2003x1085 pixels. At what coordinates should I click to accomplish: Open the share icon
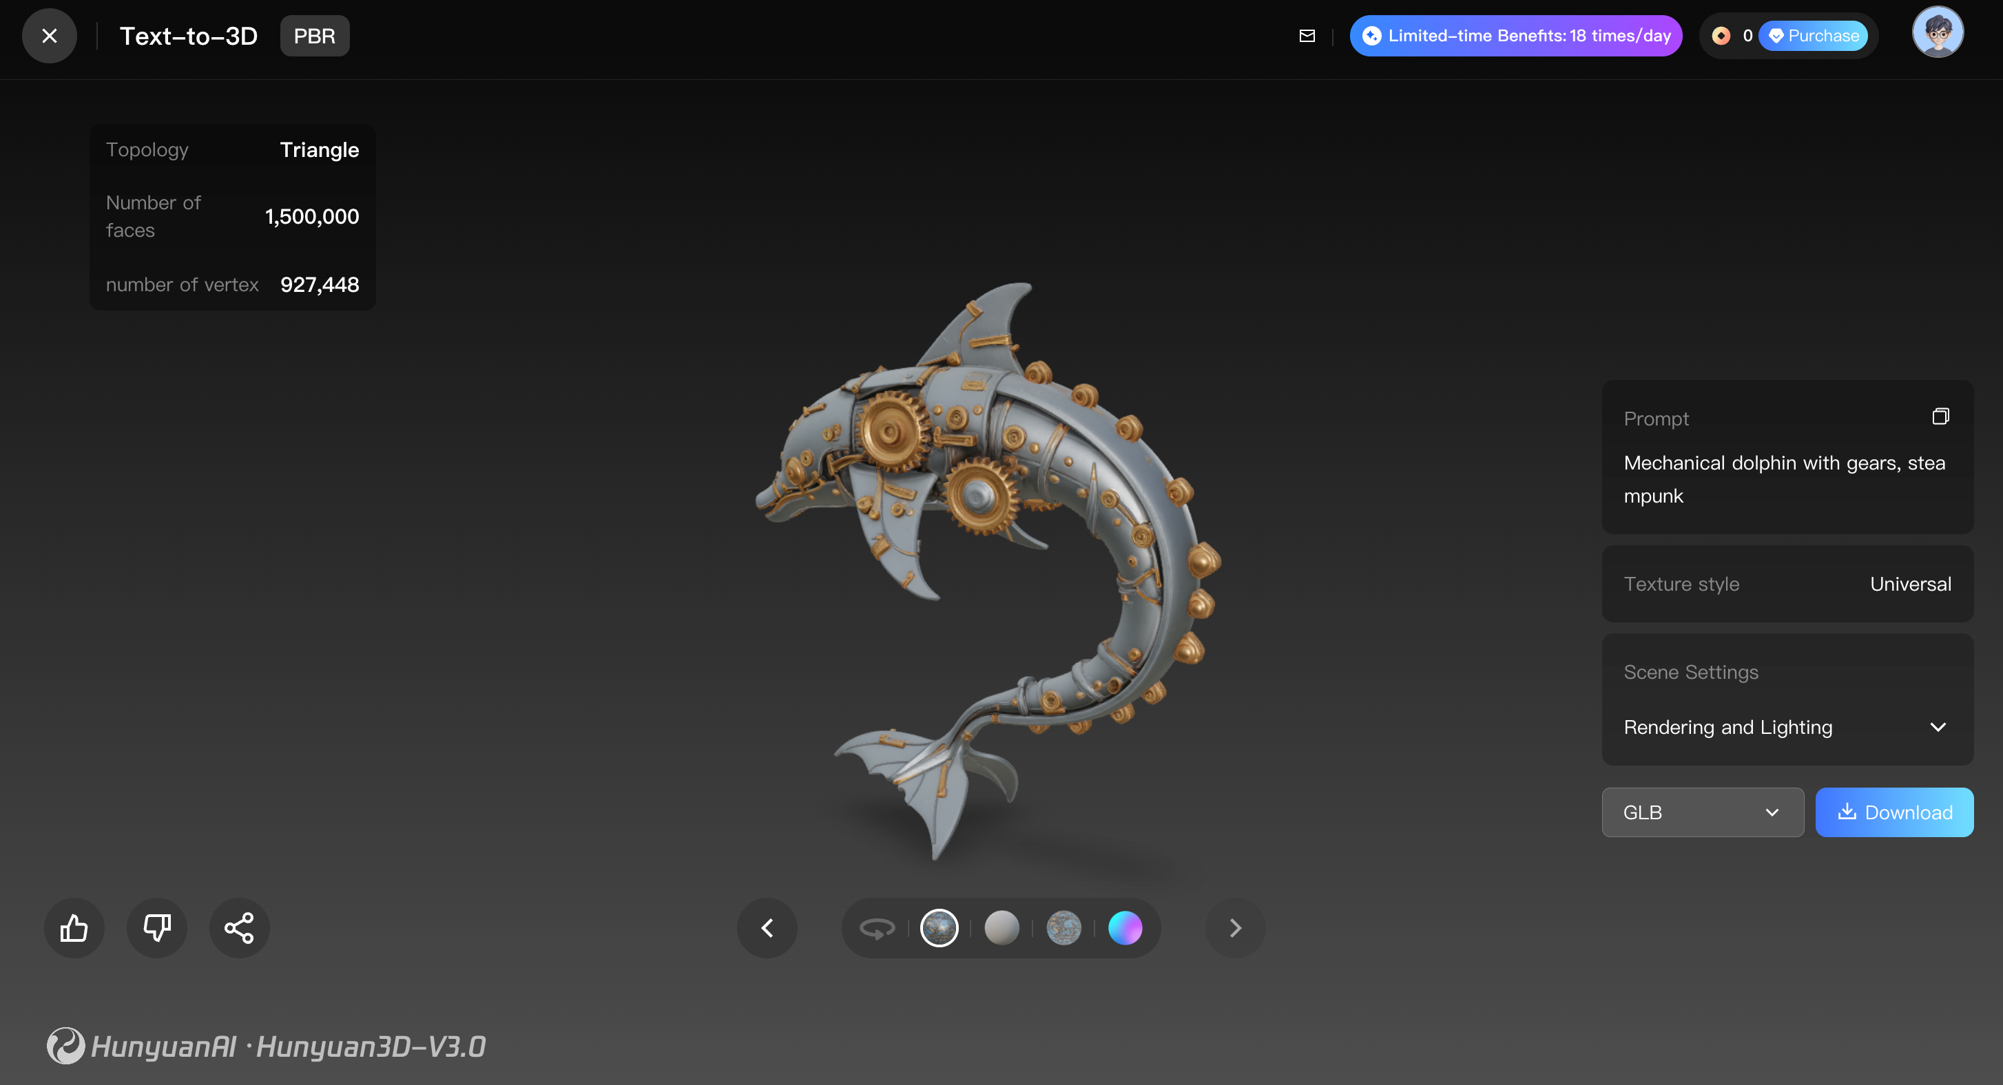[x=240, y=928]
